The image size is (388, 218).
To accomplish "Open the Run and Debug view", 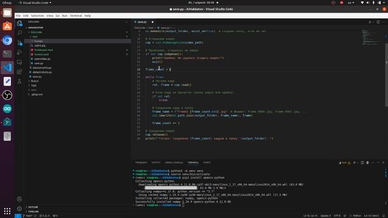I will (19, 52).
